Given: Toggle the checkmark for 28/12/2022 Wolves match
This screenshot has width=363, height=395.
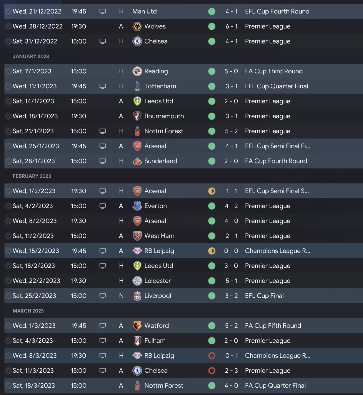Looking at the screenshot, I should click(8, 26).
